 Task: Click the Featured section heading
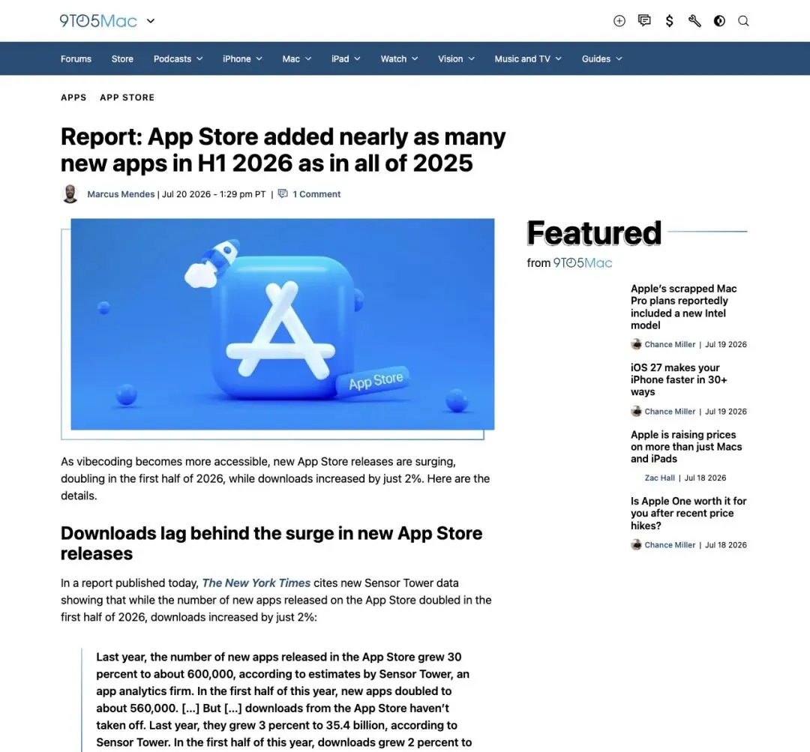(594, 233)
